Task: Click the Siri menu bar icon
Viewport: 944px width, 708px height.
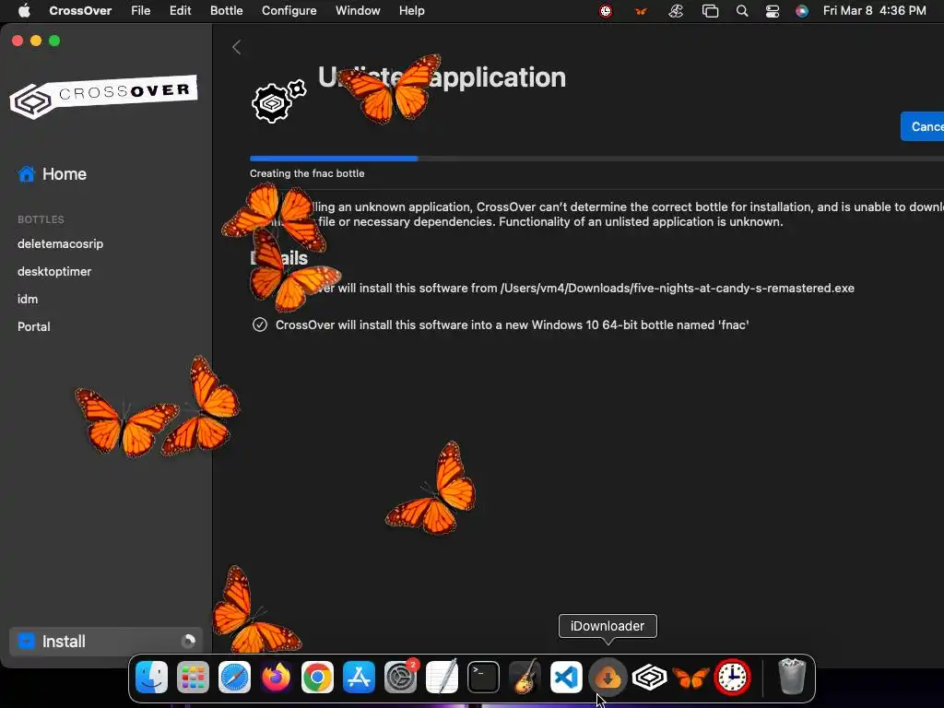Action: (x=802, y=11)
